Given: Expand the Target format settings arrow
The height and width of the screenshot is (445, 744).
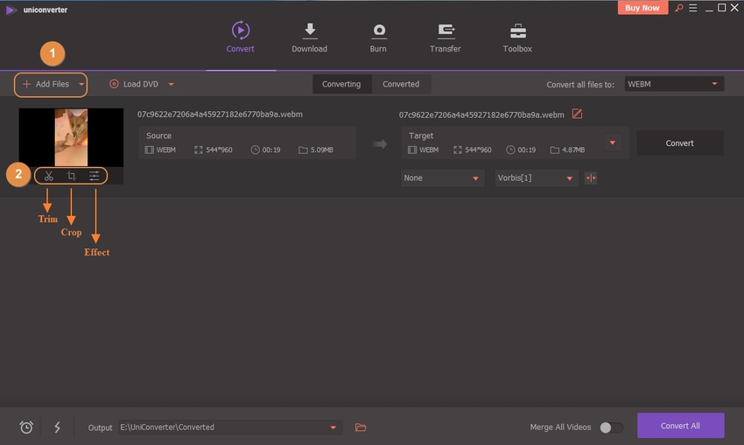Looking at the screenshot, I should 613,143.
